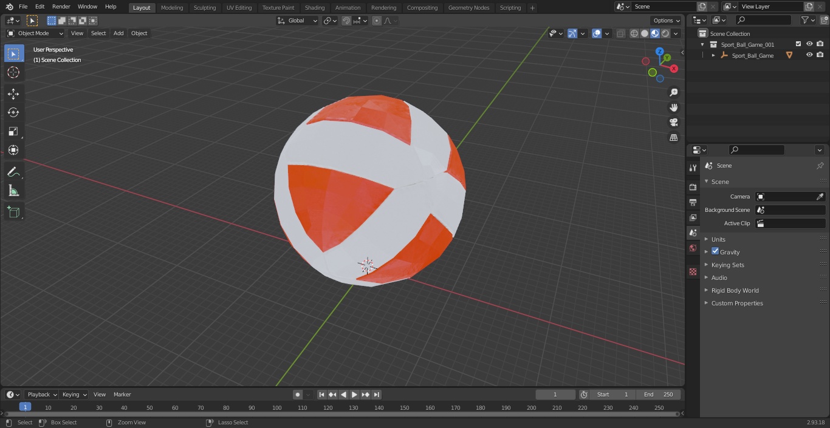Toggle Sport_Ball_Game_001 collection exclude checkbox
The width and height of the screenshot is (830, 428).
798,44
